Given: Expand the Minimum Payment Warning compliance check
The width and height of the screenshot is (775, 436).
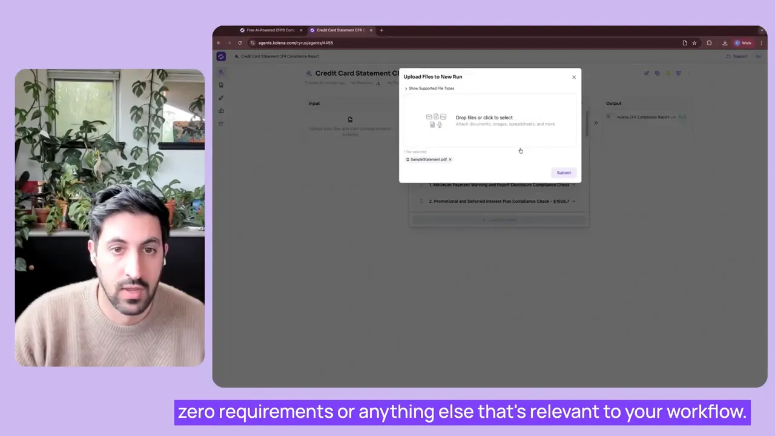Looking at the screenshot, I should (573, 185).
